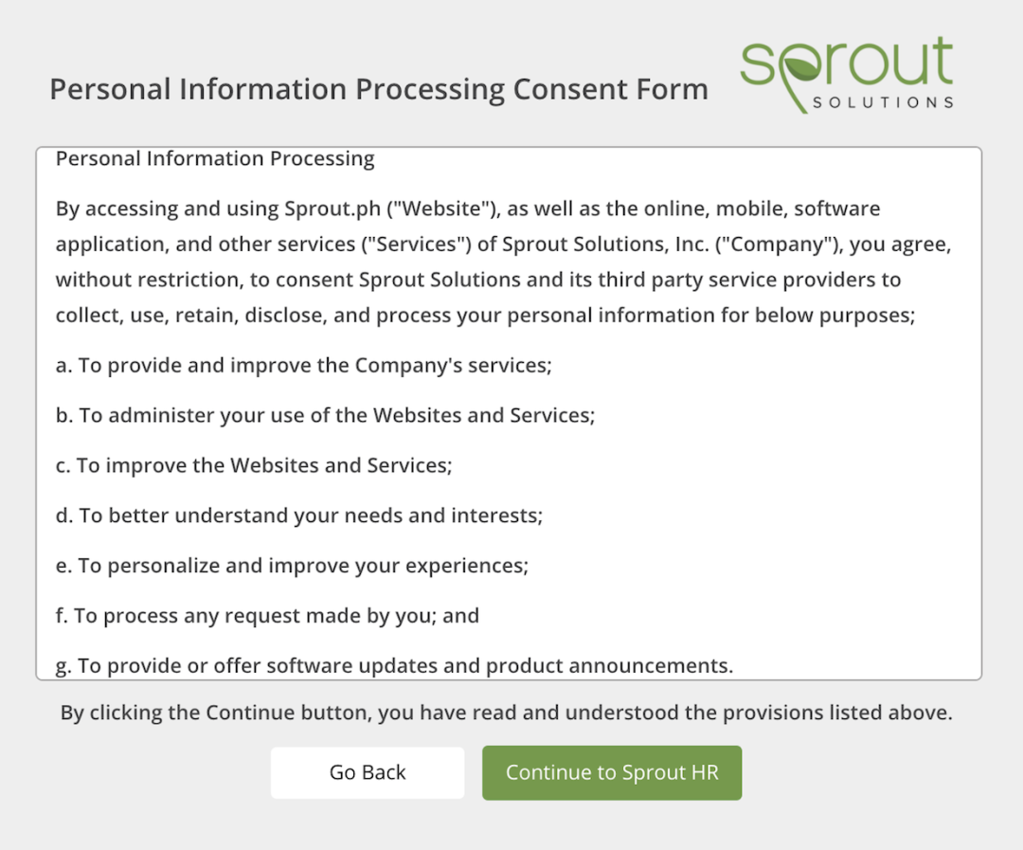Continue to Sprout HR

coord(612,772)
